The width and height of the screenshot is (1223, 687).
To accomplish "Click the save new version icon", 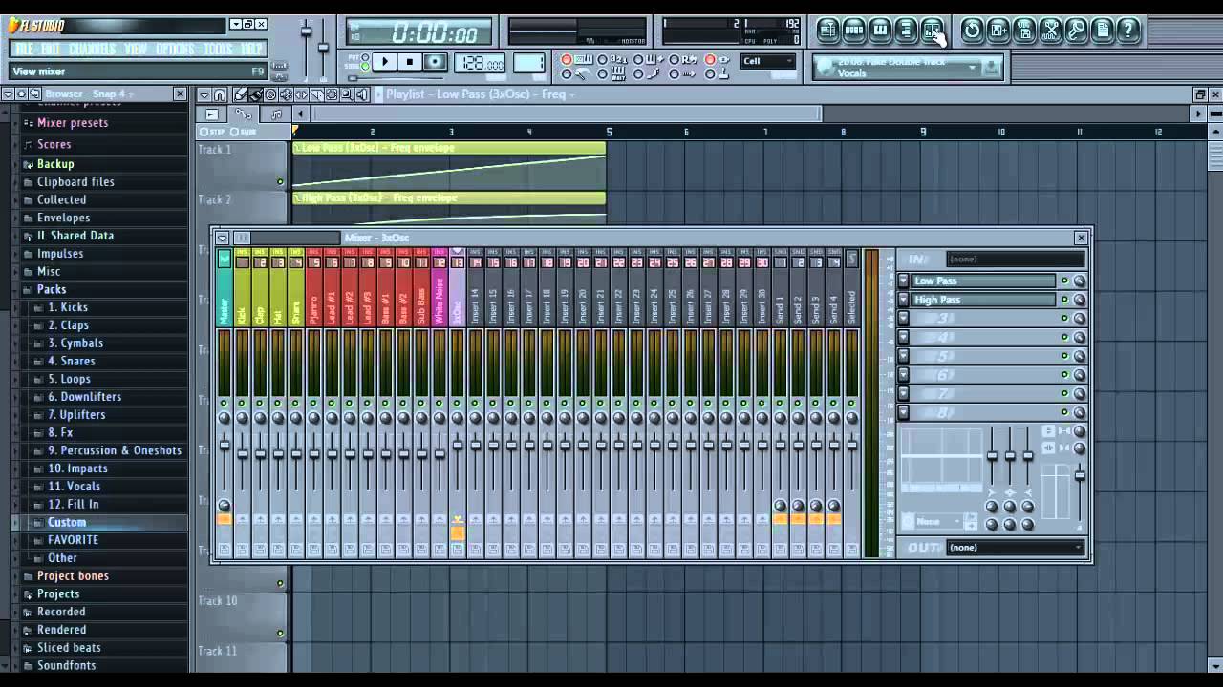I will (x=998, y=31).
